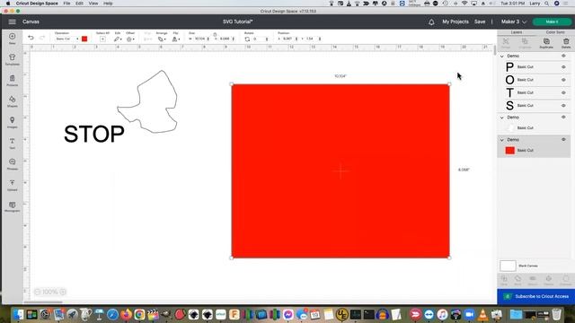Click the red operation color swatch

84,39
